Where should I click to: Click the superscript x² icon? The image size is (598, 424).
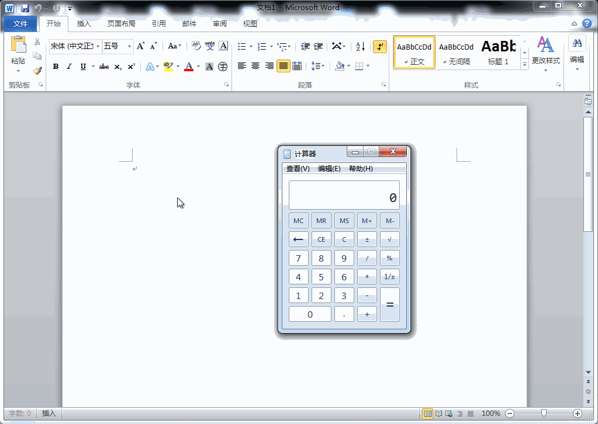(132, 67)
